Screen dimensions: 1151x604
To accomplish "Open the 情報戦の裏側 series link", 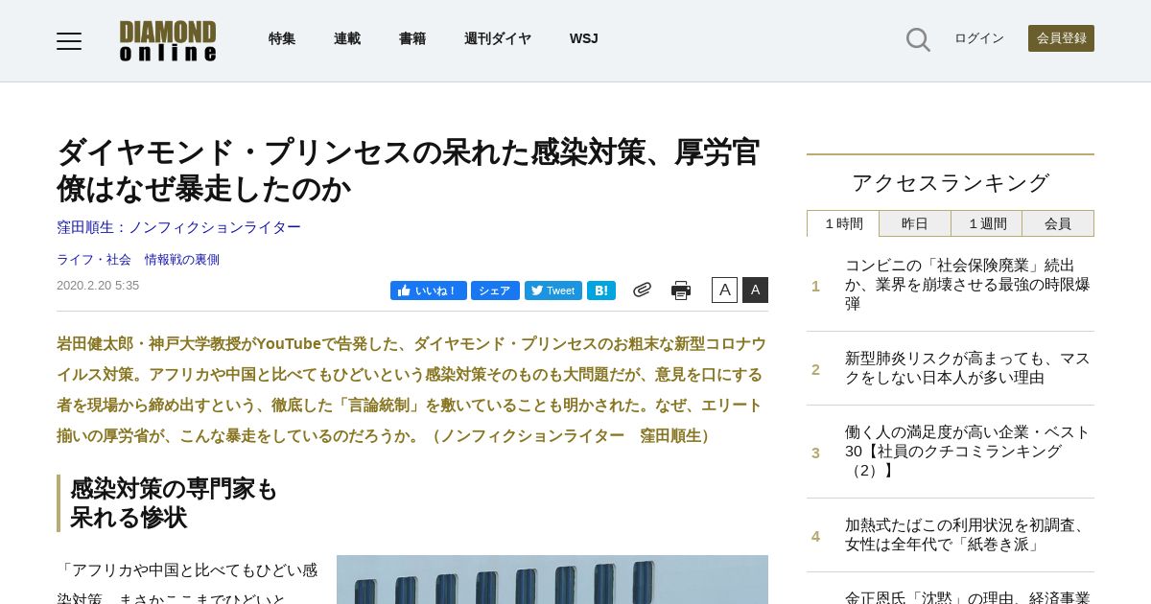I will click(182, 260).
